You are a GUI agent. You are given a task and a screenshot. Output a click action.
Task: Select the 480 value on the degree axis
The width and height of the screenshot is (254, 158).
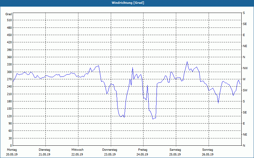(10, 27)
